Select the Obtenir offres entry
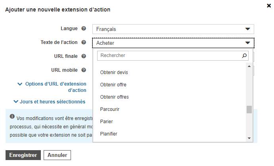The height and width of the screenshot is (166, 274). 114,97
